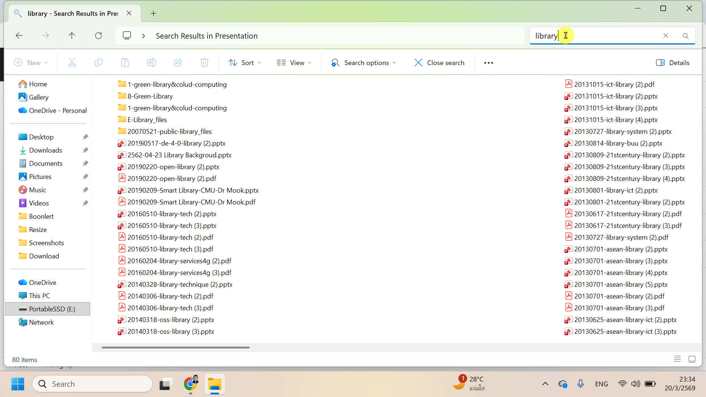Expand the Sort dropdown

245,63
